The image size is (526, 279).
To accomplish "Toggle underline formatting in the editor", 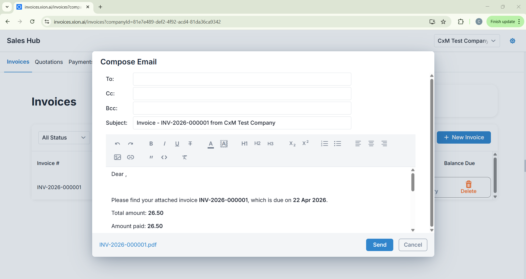I will coord(177,144).
